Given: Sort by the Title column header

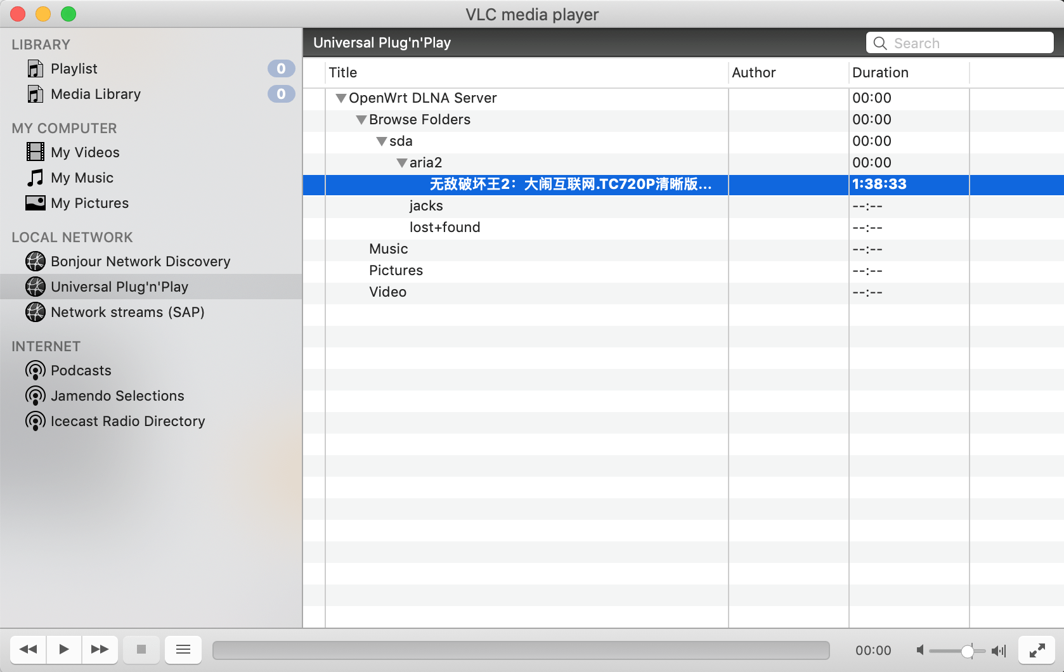Looking at the screenshot, I should pos(527,72).
